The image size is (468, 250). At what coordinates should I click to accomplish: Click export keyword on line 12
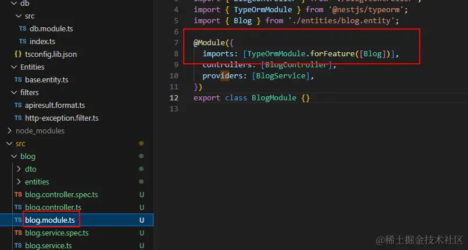207,98
